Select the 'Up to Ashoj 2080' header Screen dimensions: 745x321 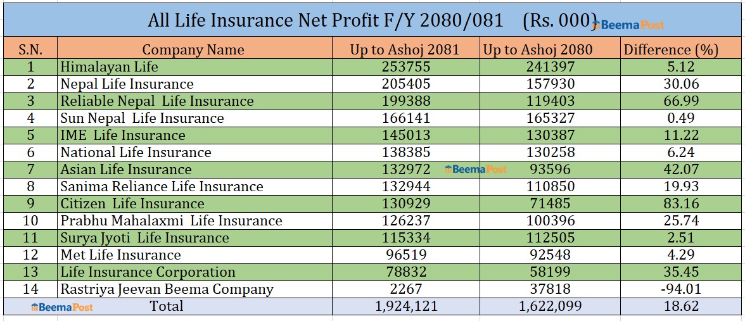[x=538, y=49]
